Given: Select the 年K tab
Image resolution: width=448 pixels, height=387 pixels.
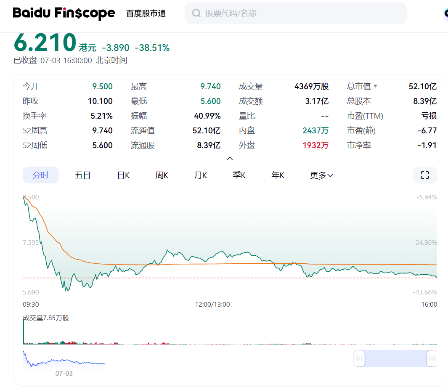Looking at the screenshot, I should pos(278,175).
